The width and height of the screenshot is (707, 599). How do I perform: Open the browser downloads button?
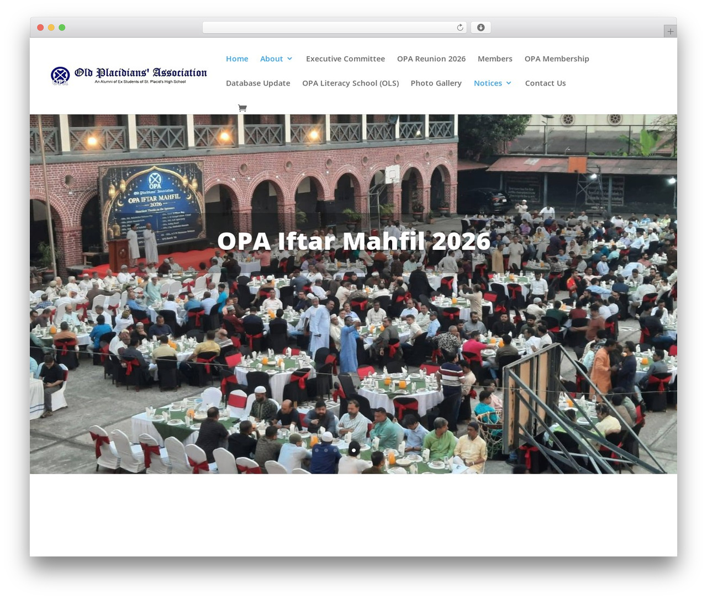pos(481,28)
